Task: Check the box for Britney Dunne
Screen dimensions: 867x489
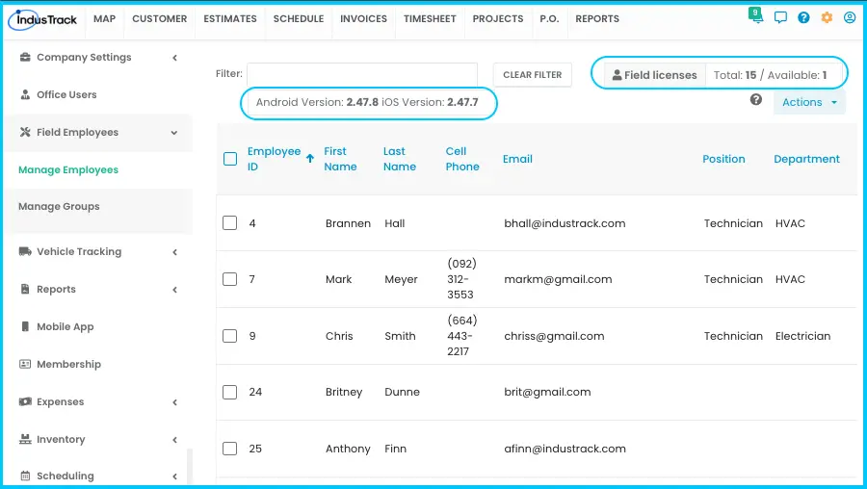Action: (x=229, y=393)
